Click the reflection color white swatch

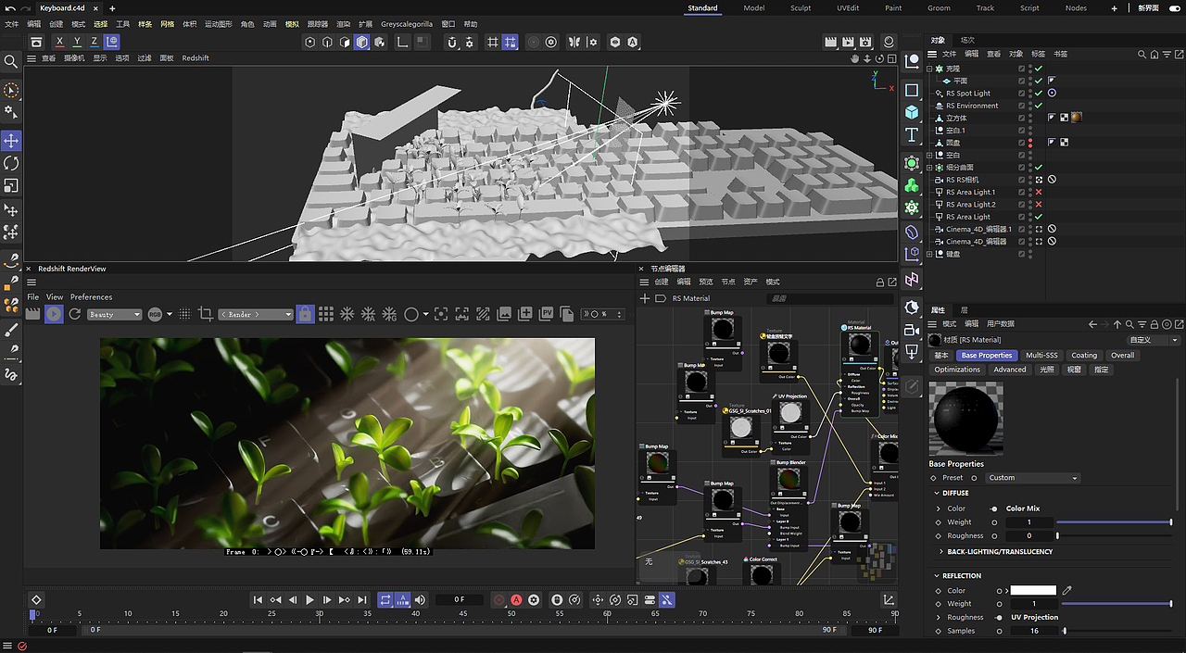1033,591
